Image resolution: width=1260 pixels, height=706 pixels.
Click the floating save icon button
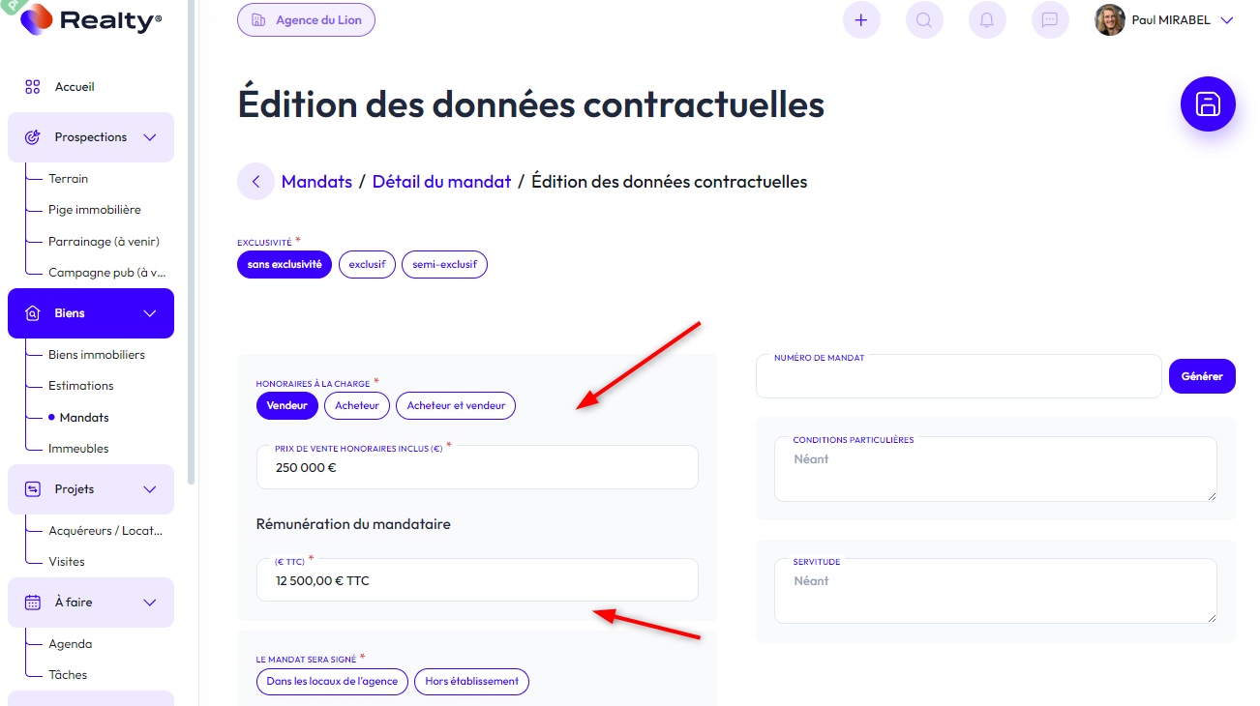pos(1208,103)
